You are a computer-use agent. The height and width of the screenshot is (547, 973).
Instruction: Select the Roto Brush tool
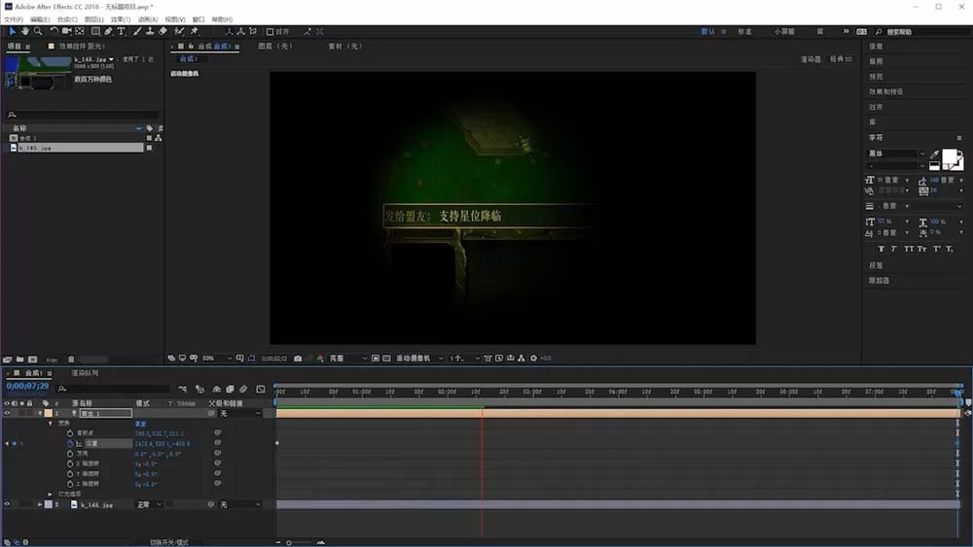(x=179, y=31)
